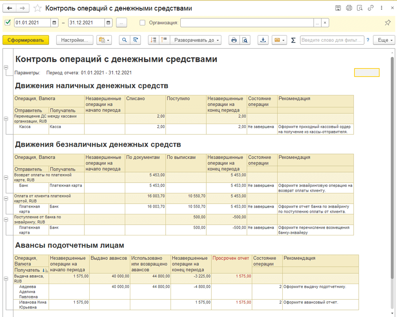Collapse the Выдача аванса group row
This screenshot has height=317, width=397.
coord(6,278)
